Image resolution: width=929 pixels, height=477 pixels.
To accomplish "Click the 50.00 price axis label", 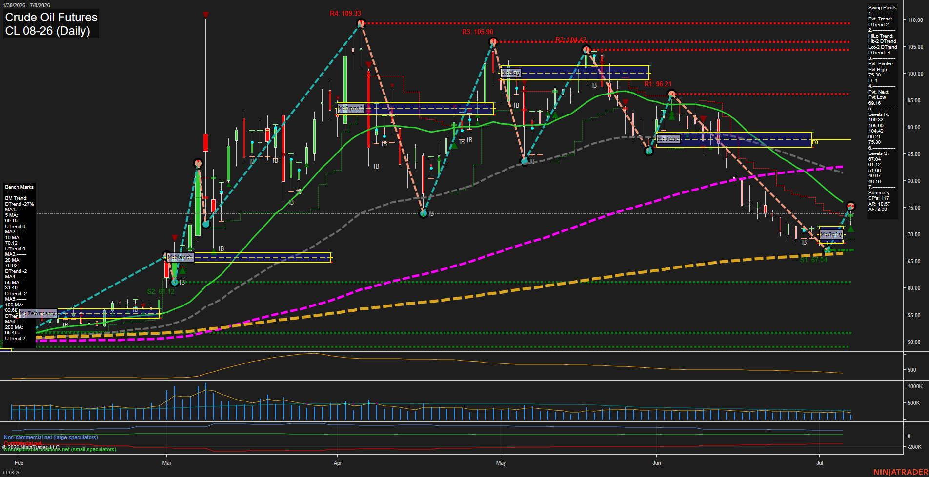I will [914, 342].
